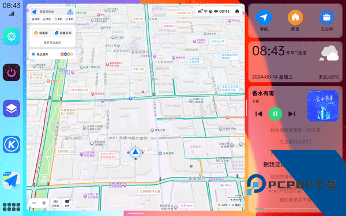
Task: Open the Settings gear app in sidebar
Action: [12, 36]
